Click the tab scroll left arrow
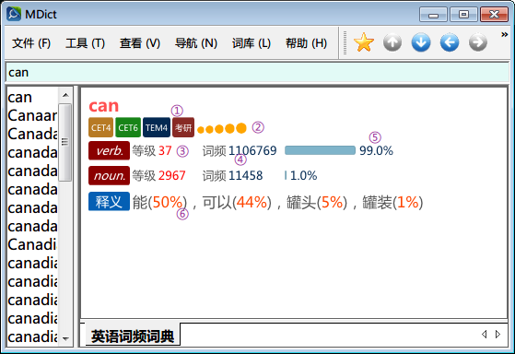 click(484, 335)
